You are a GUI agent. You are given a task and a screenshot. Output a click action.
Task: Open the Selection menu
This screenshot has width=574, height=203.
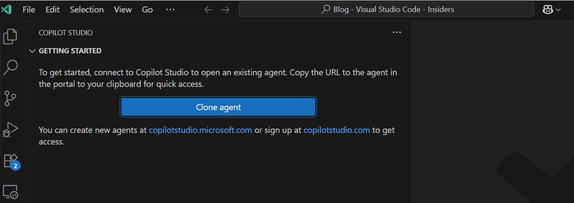tap(87, 9)
